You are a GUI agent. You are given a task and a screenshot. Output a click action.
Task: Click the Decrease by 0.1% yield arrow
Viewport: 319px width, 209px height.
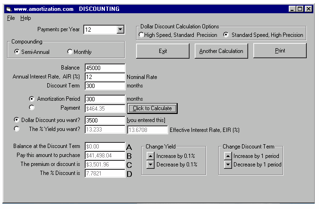[150, 165]
